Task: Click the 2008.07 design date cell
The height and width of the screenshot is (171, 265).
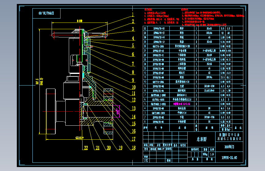Action: tap(160, 149)
